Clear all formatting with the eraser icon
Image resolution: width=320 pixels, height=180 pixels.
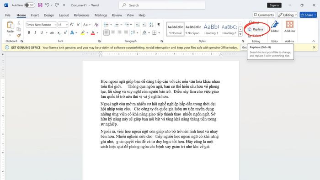click(96, 25)
